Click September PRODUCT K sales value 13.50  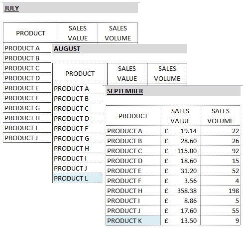(180, 221)
